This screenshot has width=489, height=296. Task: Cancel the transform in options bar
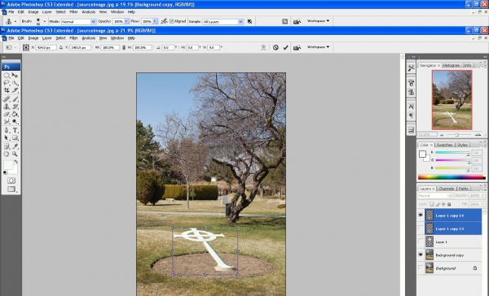point(275,47)
